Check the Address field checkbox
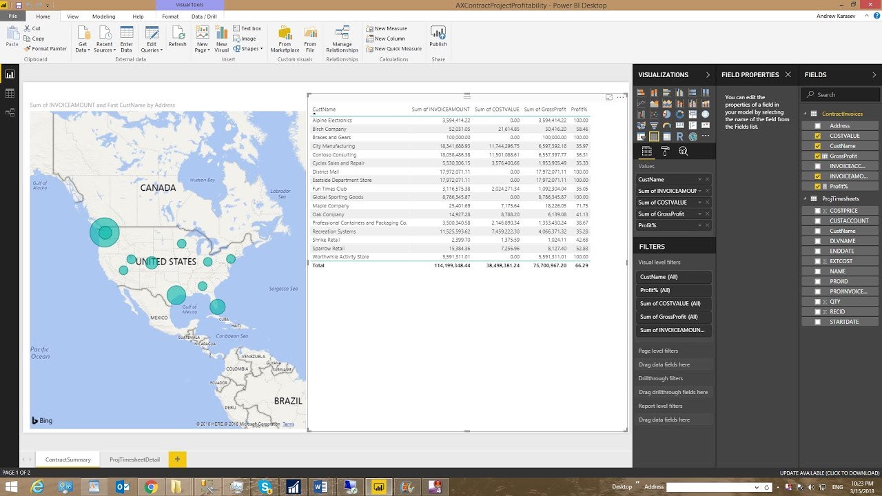Screen dimensions: 882x496 pyautogui.click(x=818, y=126)
